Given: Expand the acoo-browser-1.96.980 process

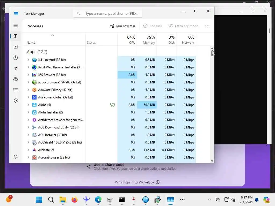Looking at the screenshot, I should [28, 82].
